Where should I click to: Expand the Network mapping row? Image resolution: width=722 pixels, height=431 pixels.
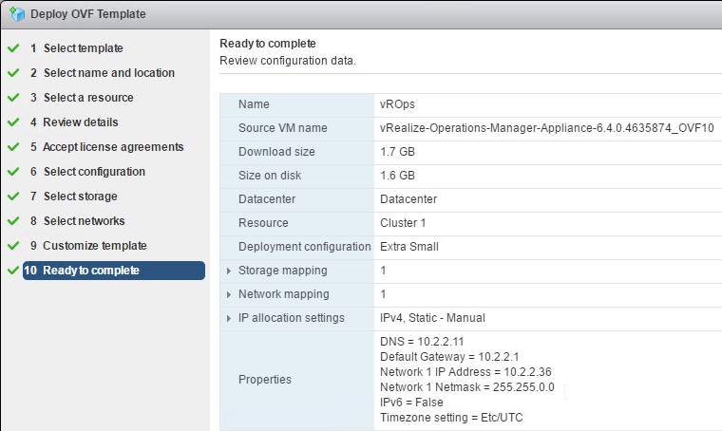pos(229,294)
